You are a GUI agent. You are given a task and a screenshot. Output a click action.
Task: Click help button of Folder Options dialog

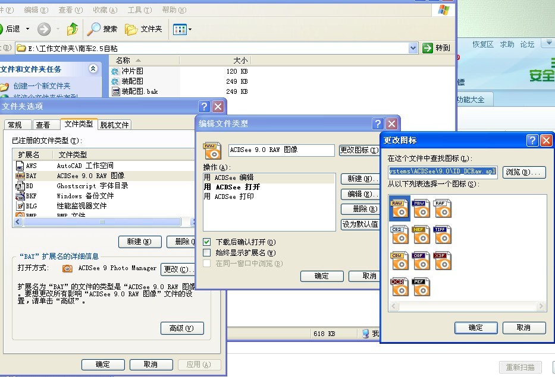(x=204, y=106)
